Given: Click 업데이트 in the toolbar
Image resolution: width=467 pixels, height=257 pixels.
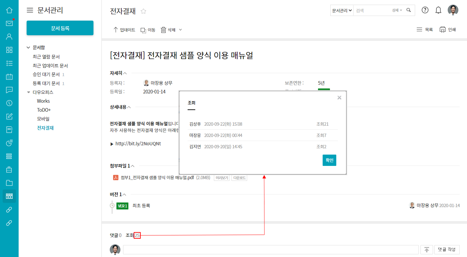Looking at the screenshot, I should point(124,30).
